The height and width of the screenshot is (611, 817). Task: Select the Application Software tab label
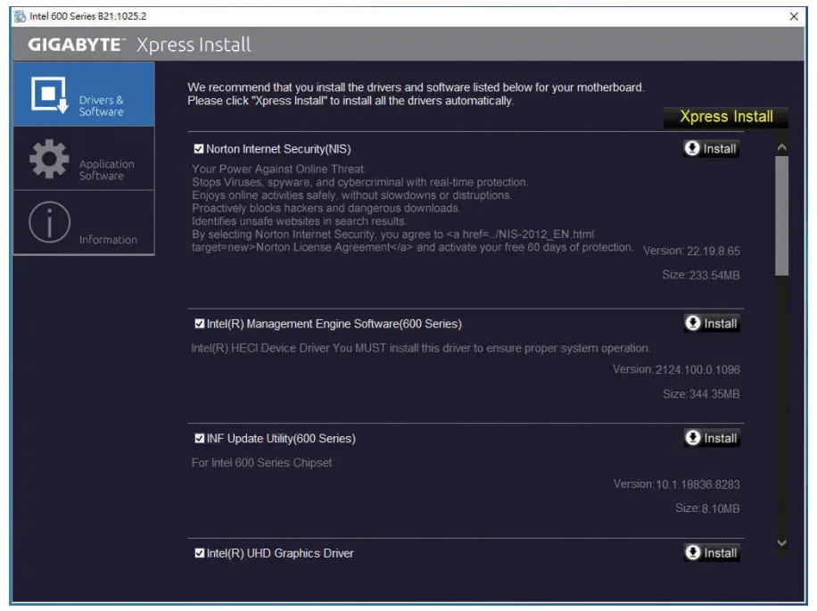click(106, 169)
